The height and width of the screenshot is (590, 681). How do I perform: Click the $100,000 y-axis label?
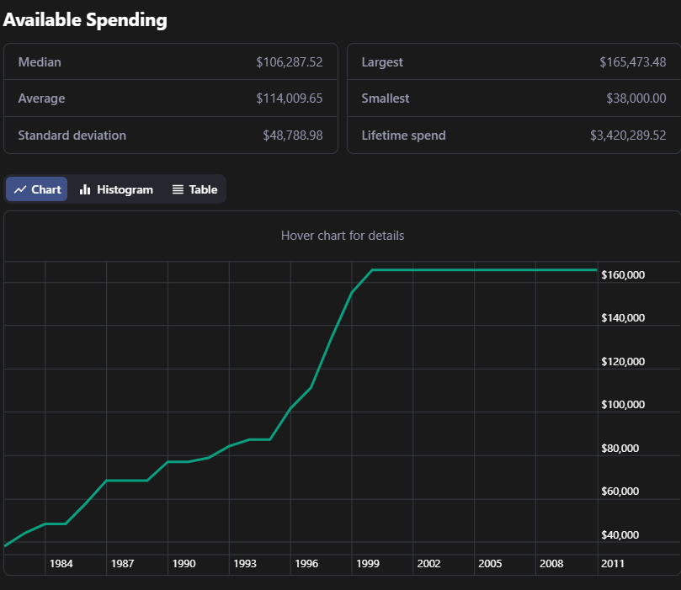click(623, 405)
